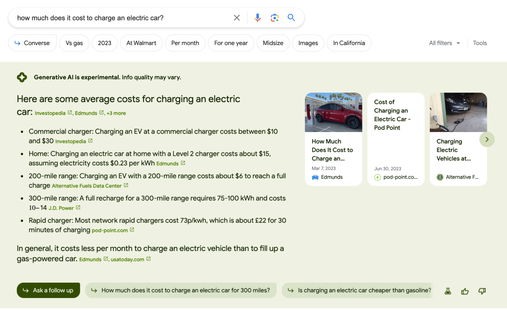Give a thumbs down to the AI answer

point(482,291)
